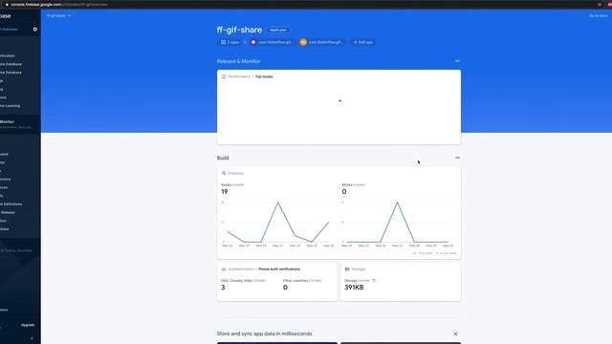Collapse the Build section

click(x=457, y=158)
